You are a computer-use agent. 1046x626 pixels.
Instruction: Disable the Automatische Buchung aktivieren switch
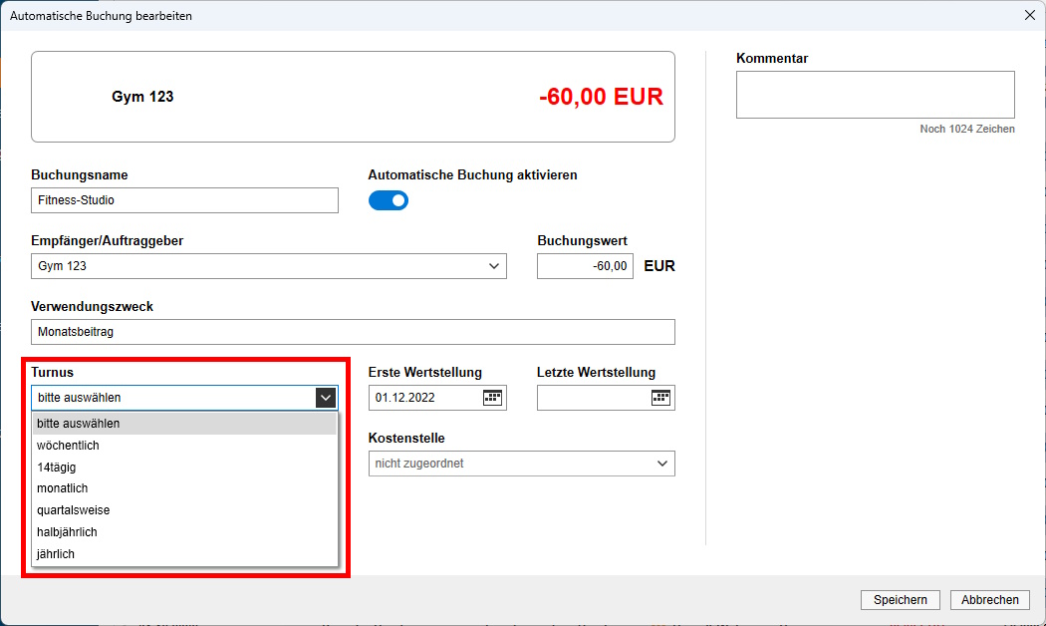[x=388, y=200]
